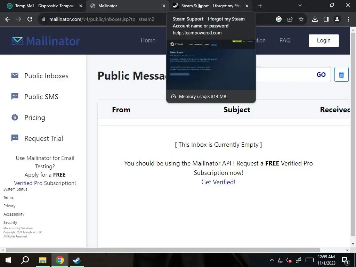The image size is (356, 267).
Task: Open Chrome profile menu
Action: pos(337,19)
